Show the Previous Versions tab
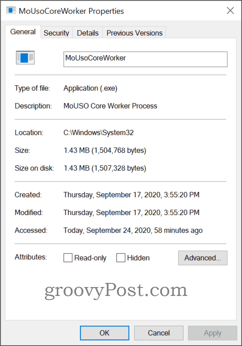This screenshot has height=346, width=242. click(134, 33)
